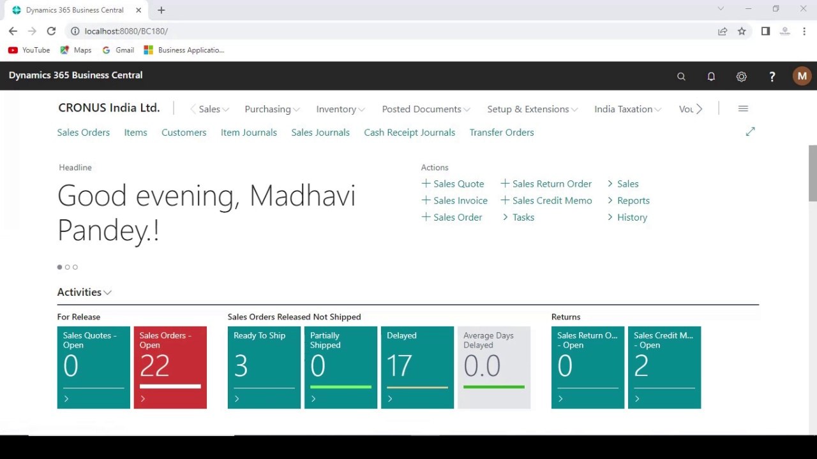Open the notifications bell
Screen dimensions: 817x459
[x=711, y=76]
